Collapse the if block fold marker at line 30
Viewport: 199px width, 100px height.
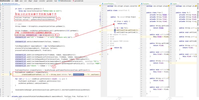coord(11,9)
